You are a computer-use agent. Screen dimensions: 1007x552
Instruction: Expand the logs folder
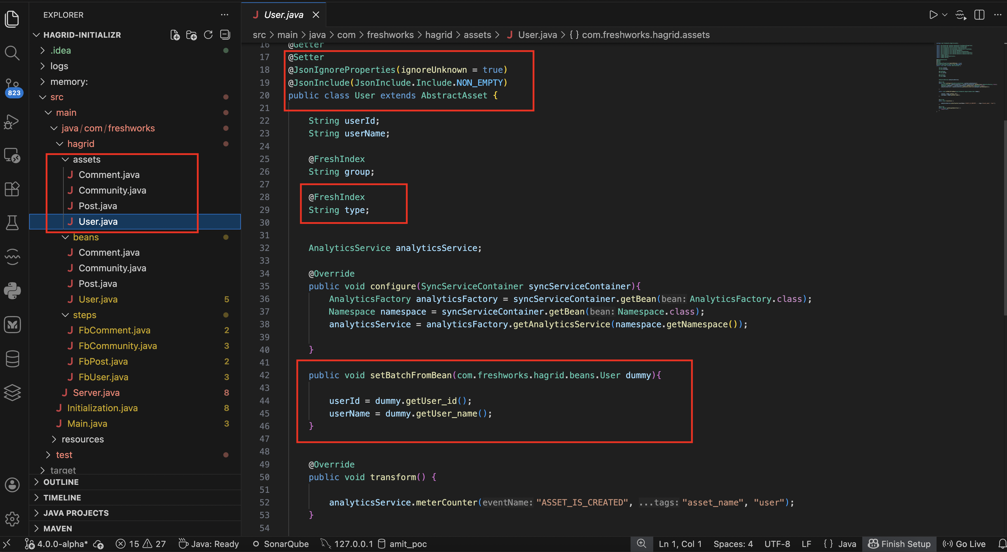tap(135, 66)
